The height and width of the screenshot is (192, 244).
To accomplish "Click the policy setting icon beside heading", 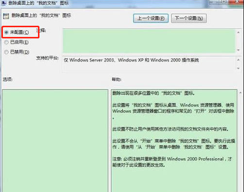I will (x=6, y=16).
